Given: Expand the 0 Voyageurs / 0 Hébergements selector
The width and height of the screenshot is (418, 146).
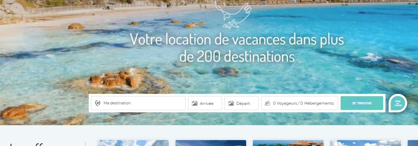Looking at the screenshot, I should tap(300, 103).
